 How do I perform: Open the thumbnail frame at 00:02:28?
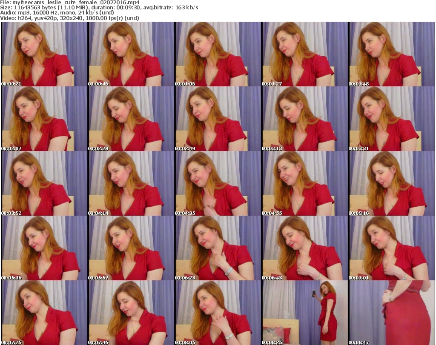131,119
